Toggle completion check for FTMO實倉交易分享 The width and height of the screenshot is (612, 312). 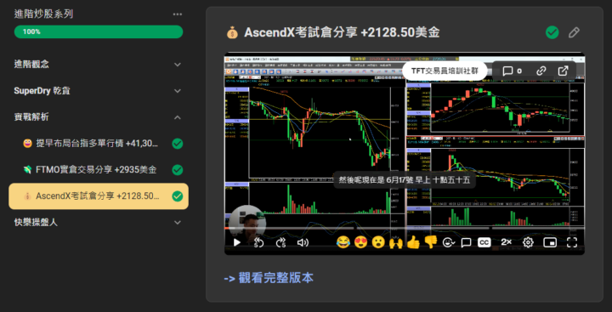(x=178, y=170)
